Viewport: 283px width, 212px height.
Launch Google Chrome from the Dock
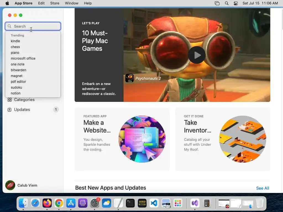59,203
